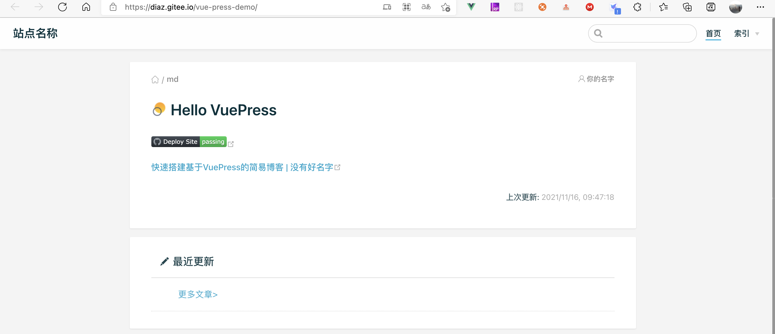Click the pencil icon beside 最近更新
This screenshot has width=775, height=334.
click(x=164, y=262)
